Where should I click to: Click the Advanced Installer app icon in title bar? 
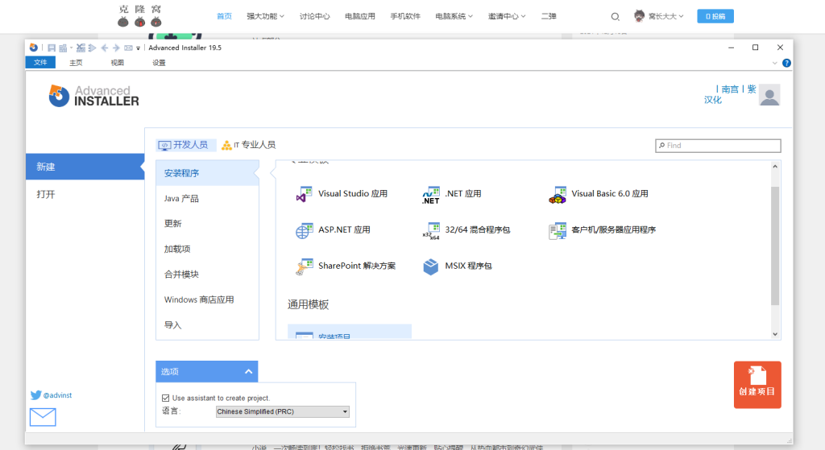34,47
